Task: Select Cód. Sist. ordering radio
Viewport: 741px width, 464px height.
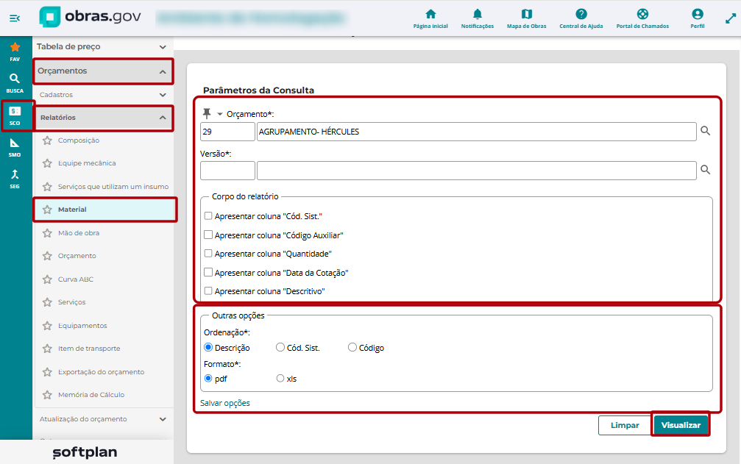Action: pos(280,347)
